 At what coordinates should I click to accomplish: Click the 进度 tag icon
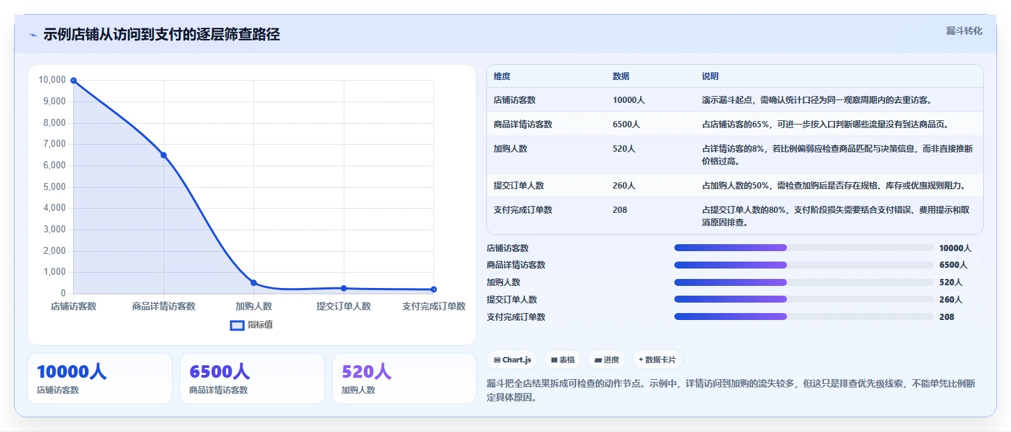pos(598,360)
